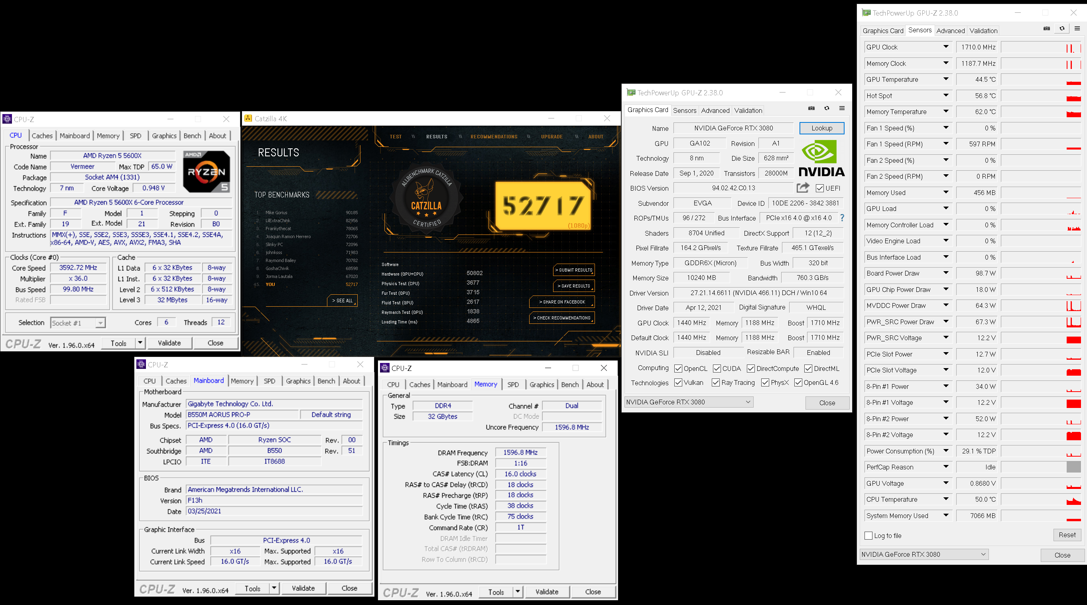Open GPU selector dropdown in GPU-Z Sensors window

click(924, 554)
